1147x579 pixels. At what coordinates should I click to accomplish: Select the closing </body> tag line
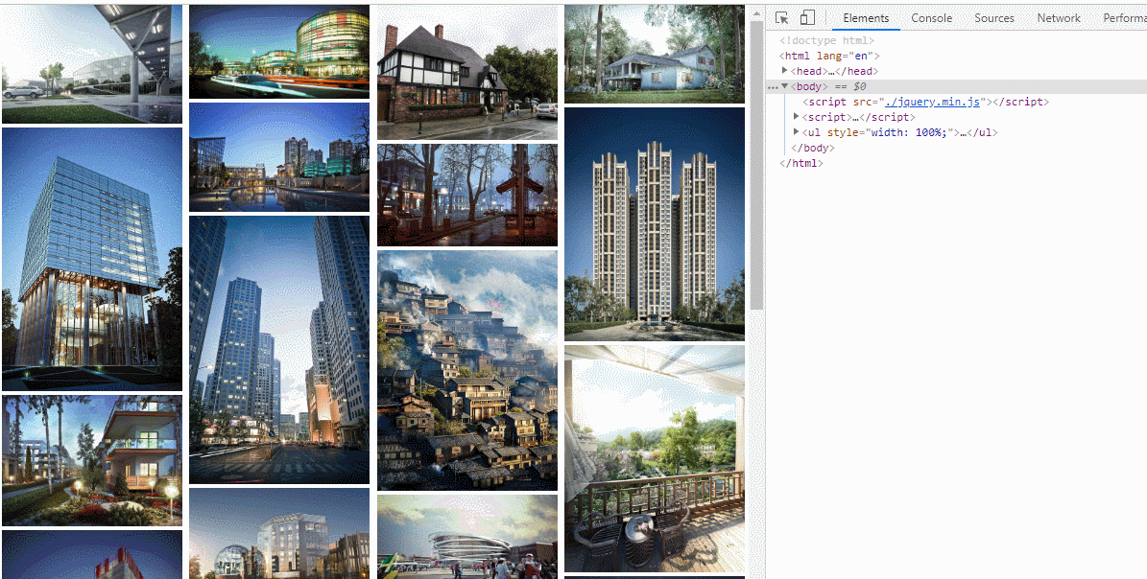(812, 148)
